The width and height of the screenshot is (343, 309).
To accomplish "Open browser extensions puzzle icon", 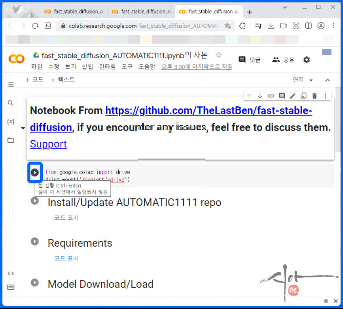I will (x=242, y=26).
